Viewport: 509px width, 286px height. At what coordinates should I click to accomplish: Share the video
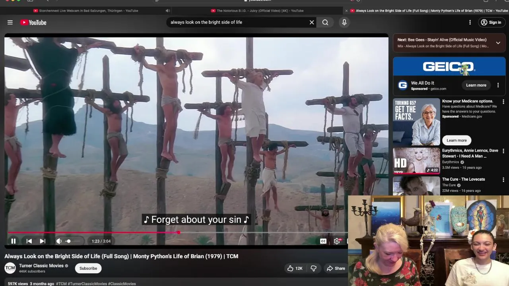click(336, 269)
